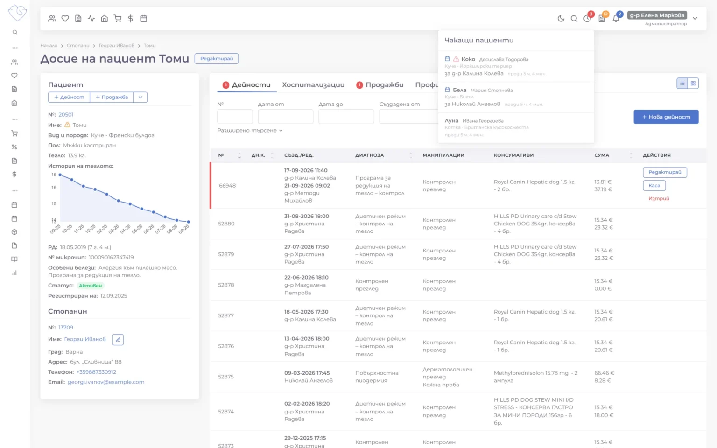Click the Дата от input field

[285, 117]
